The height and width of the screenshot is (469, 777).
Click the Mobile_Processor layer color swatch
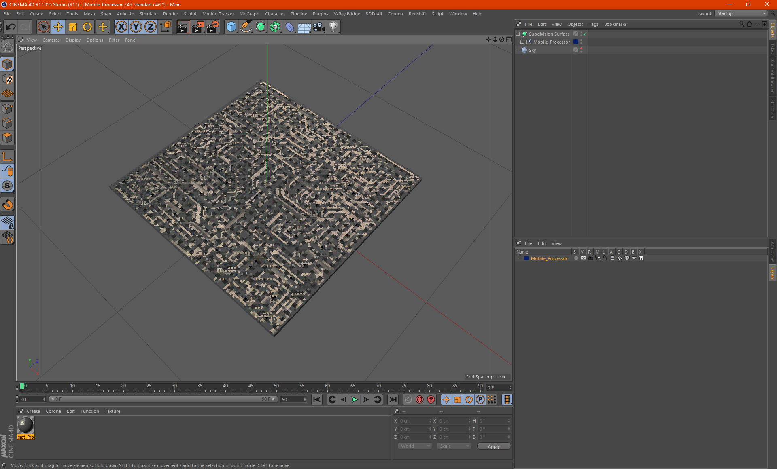(526, 258)
